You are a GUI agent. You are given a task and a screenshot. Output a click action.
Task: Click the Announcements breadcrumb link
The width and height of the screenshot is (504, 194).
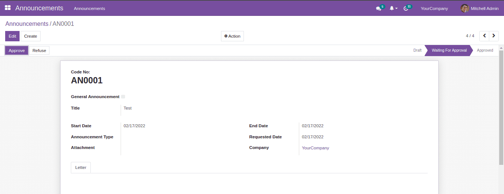click(x=27, y=24)
